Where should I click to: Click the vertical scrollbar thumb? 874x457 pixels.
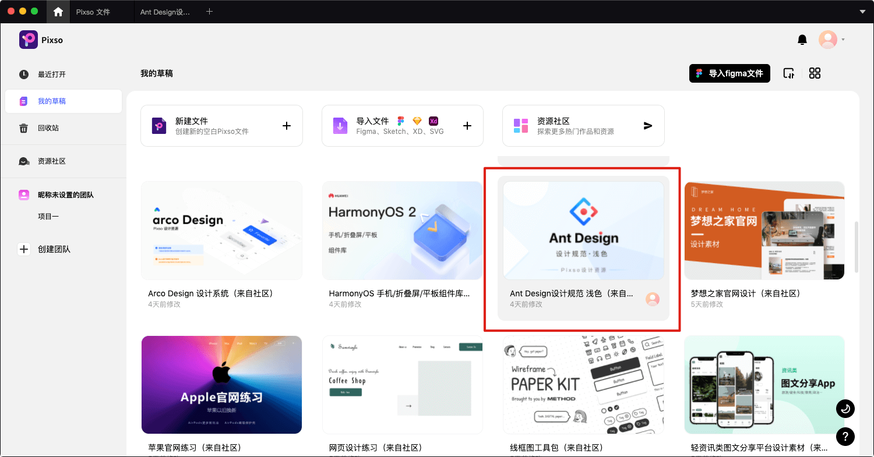click(856, 246)
